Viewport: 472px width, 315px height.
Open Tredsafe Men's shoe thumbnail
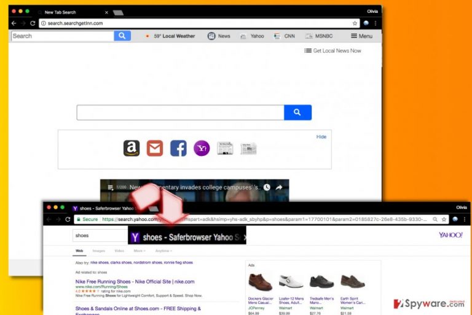click(322, 282)
